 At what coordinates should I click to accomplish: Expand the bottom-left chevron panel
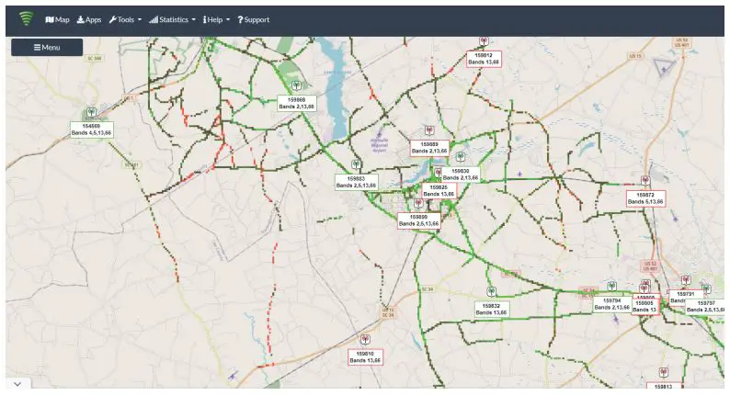click(x=17, y=384)
